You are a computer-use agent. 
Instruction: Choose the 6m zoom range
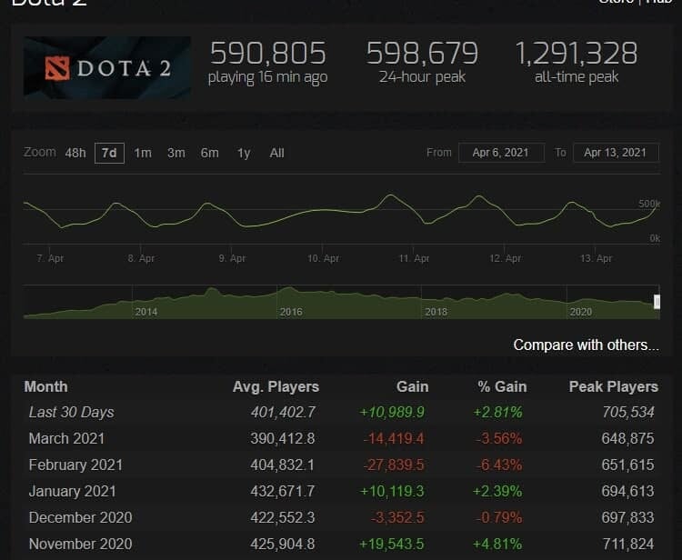click(209, 153)
